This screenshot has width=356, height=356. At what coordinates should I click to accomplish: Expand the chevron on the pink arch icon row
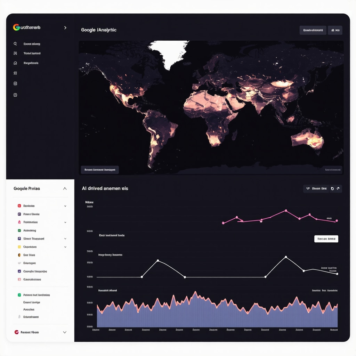(65, 222)
